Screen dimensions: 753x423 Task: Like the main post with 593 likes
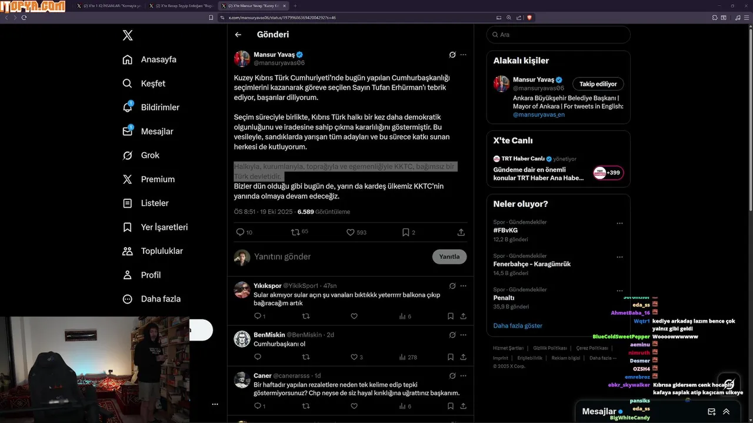[356, 232]
